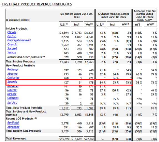Follow the Revlimid hyperlink
159x142 pixels.
coord(13,123)
